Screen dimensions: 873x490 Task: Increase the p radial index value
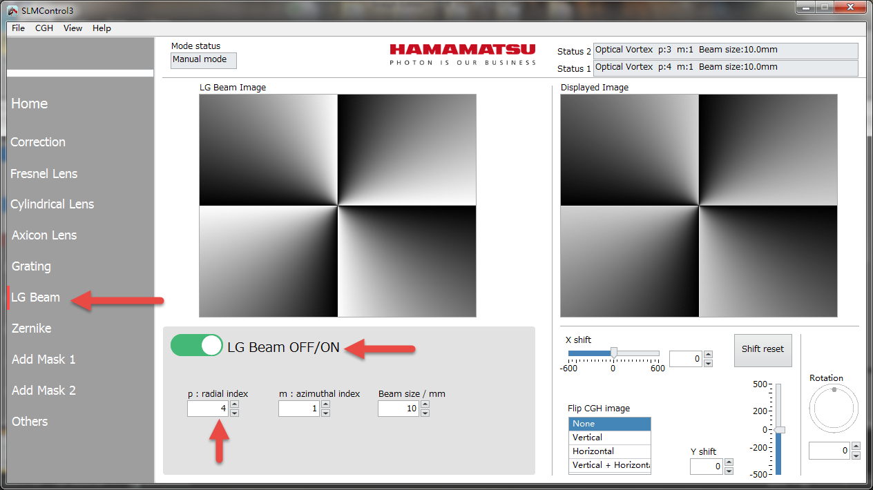click(x=234, y=405)
